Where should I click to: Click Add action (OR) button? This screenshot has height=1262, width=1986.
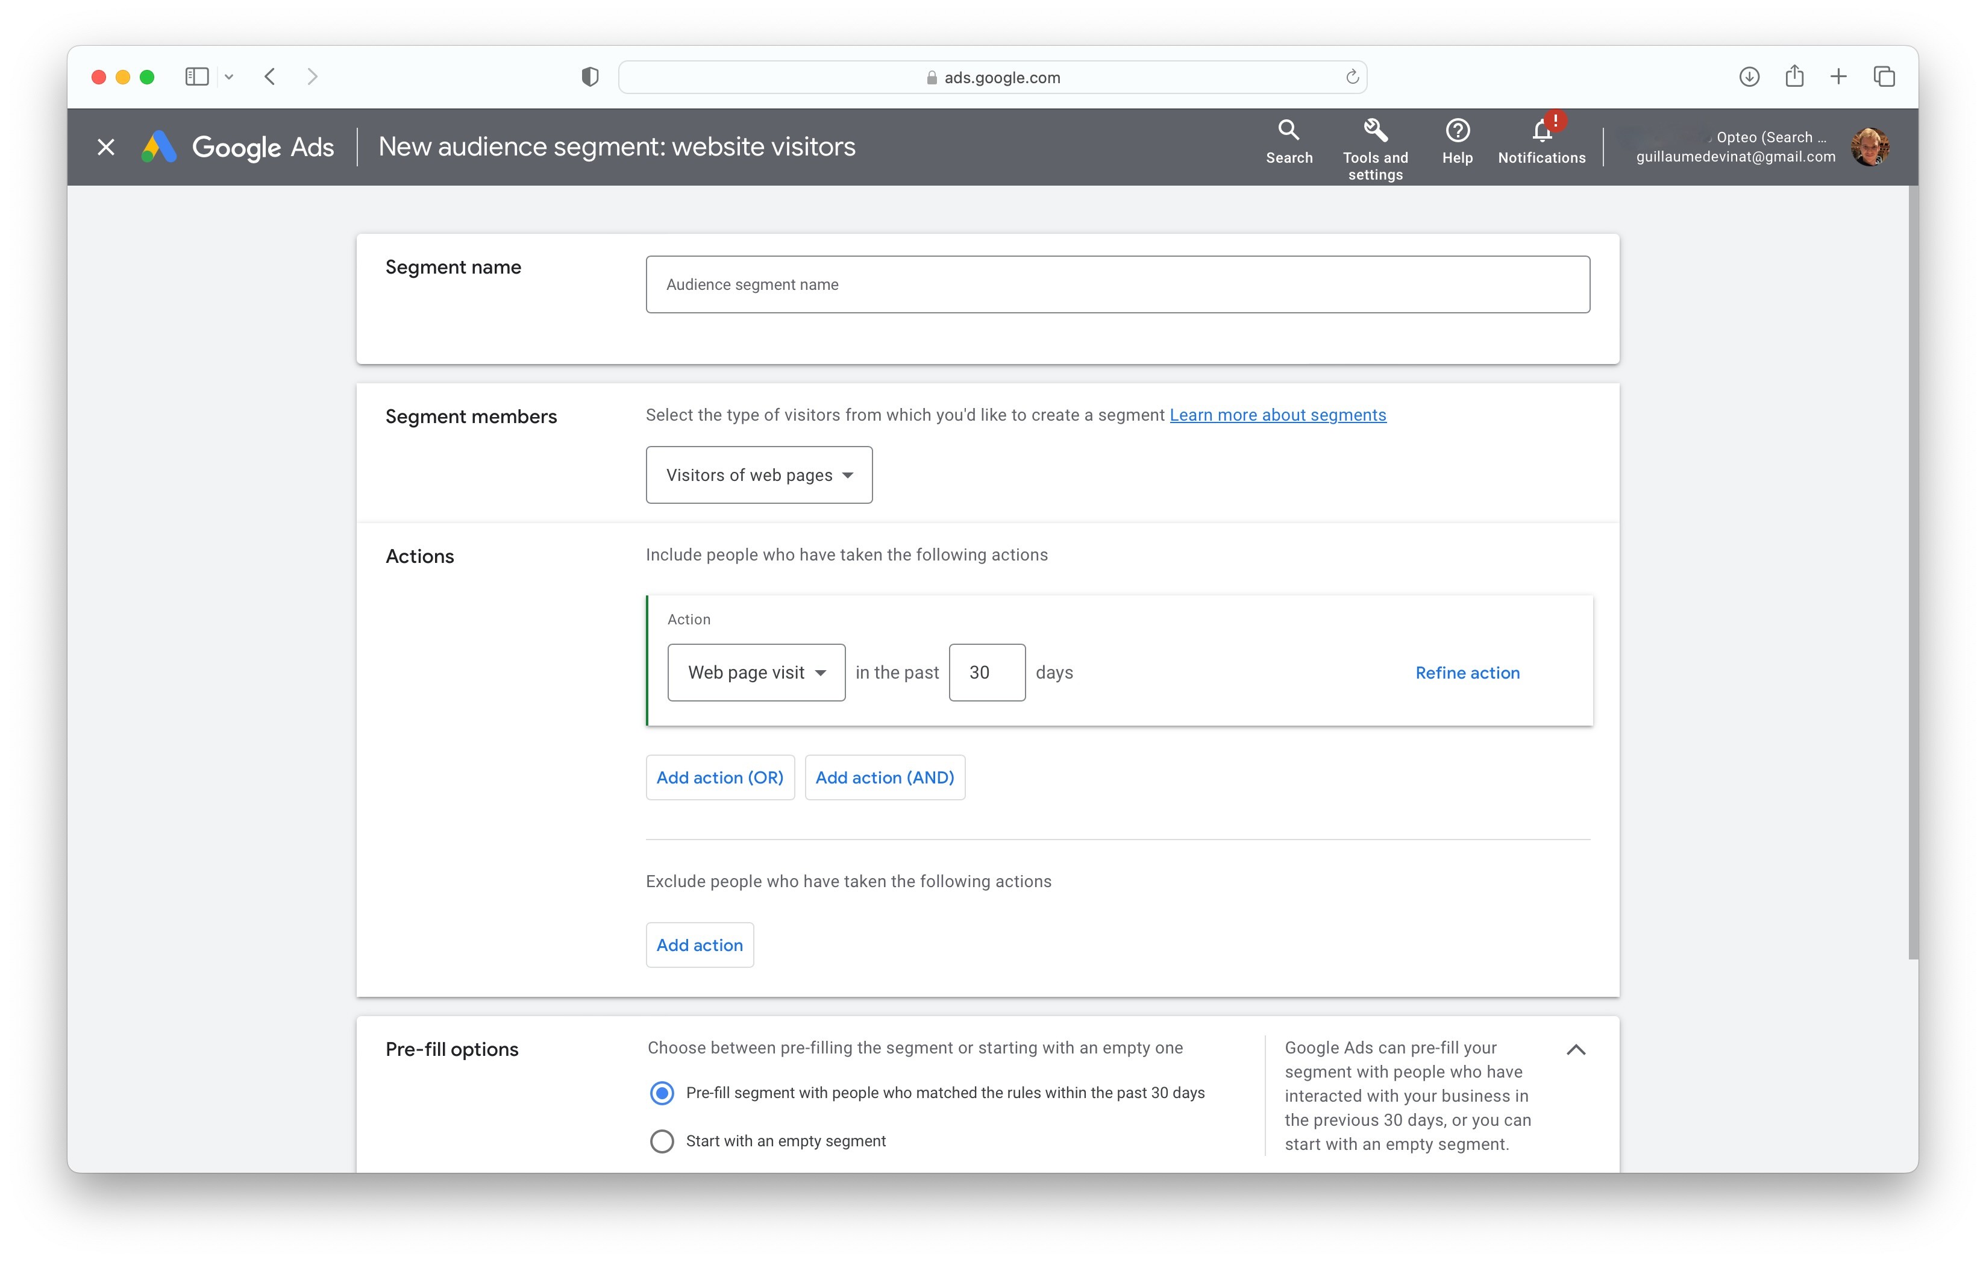coord(719,777)
